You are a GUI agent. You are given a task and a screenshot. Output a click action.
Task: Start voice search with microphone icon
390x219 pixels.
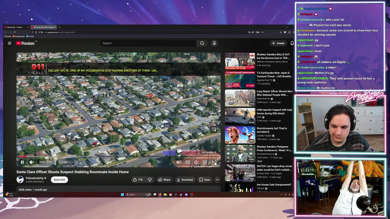pyautogui.click(x=214, y=43)
